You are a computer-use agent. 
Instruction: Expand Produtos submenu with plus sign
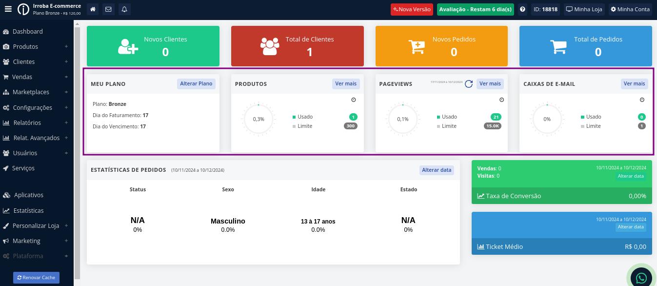click(x=66, y=47)
